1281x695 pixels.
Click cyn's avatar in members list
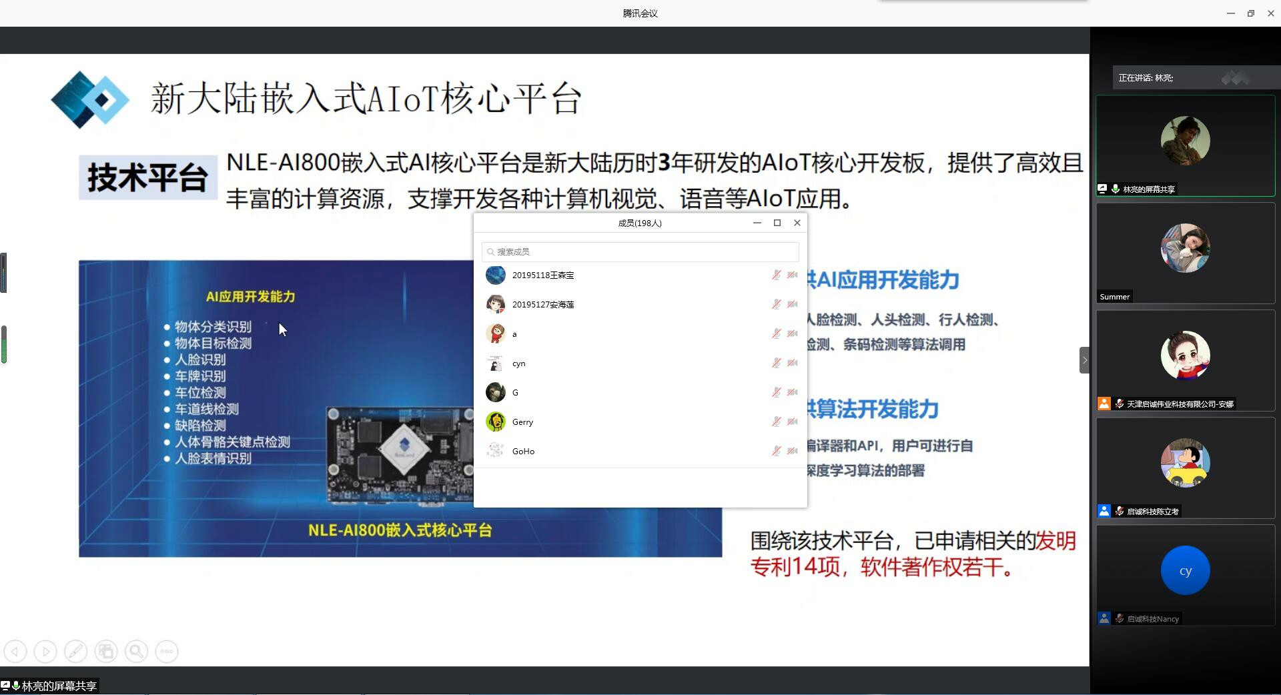(x=495, y=363)
